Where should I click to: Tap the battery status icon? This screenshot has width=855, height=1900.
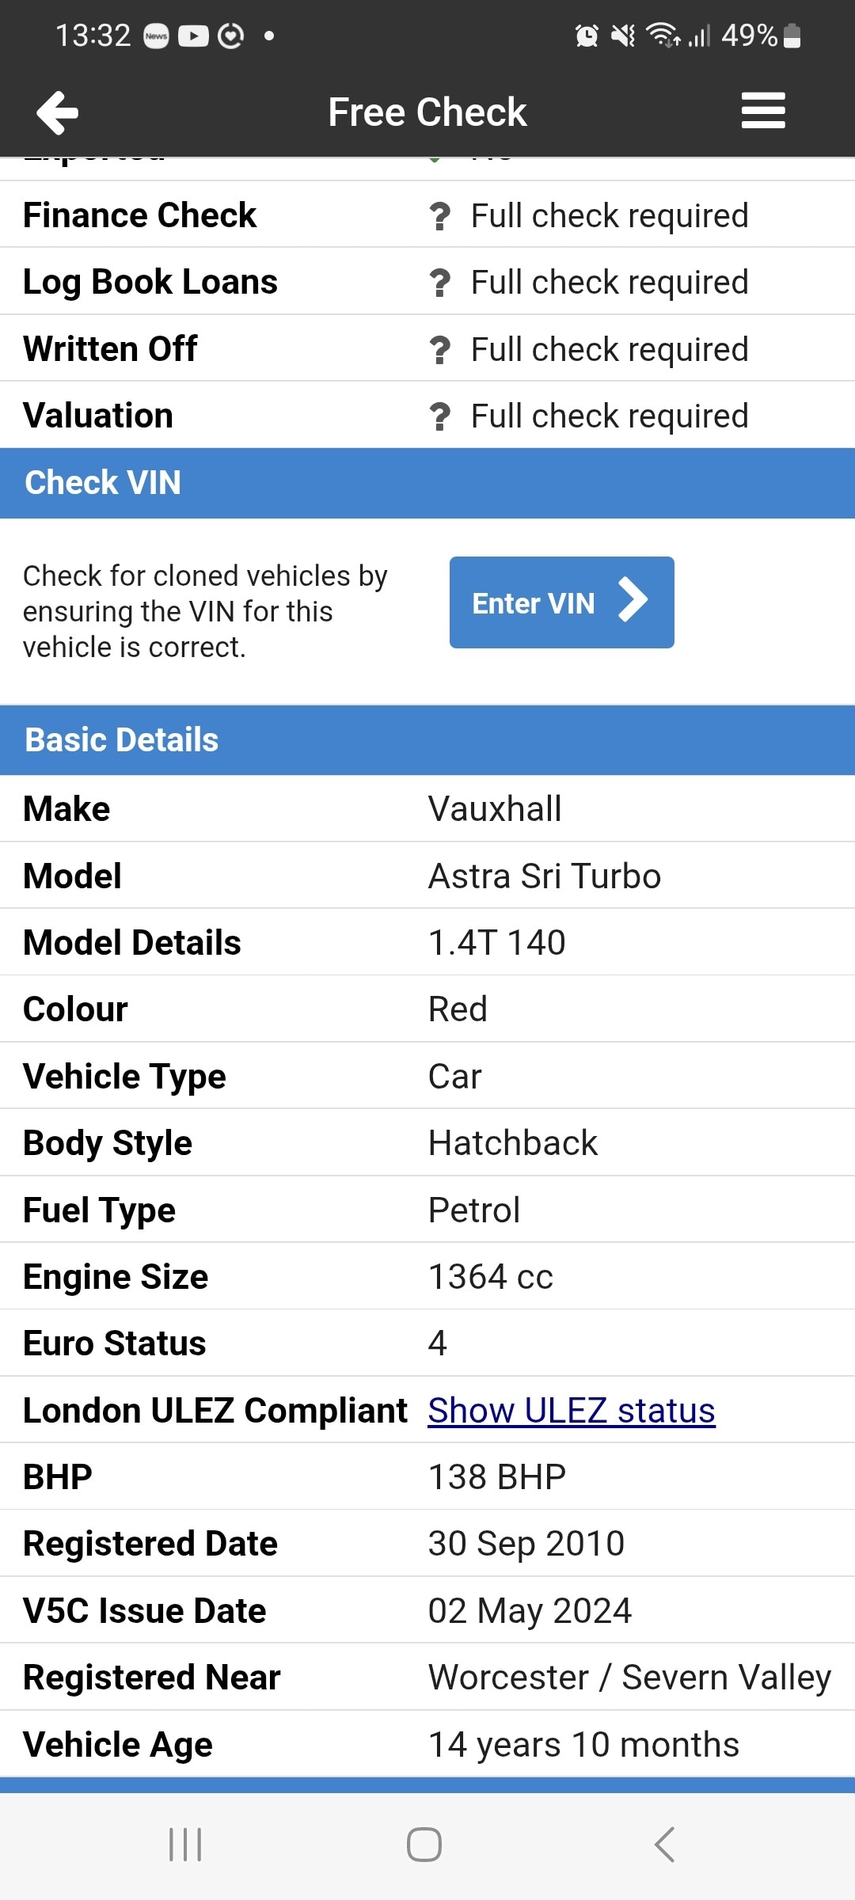pos(792,36)
